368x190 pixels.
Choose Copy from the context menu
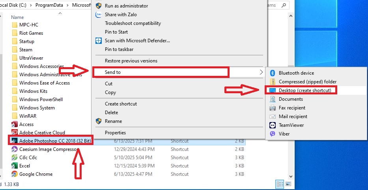point(110,92)
